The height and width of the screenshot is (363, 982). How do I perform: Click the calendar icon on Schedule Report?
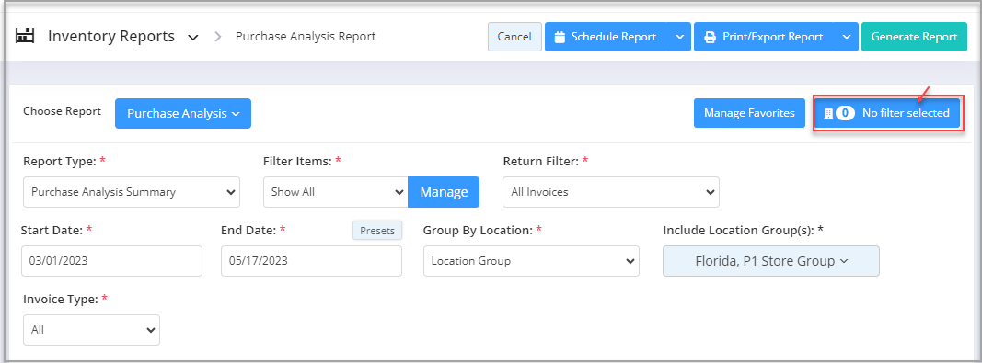click(x=560, y=37)
